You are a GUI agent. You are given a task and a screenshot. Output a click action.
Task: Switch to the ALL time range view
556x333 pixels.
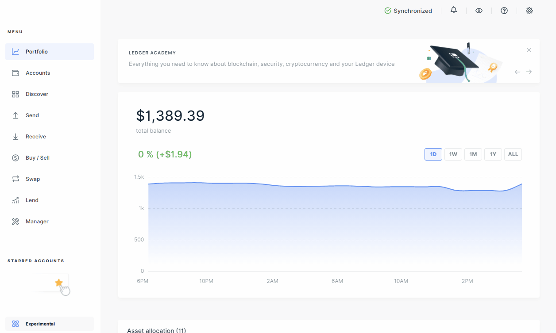pos(513,154)
